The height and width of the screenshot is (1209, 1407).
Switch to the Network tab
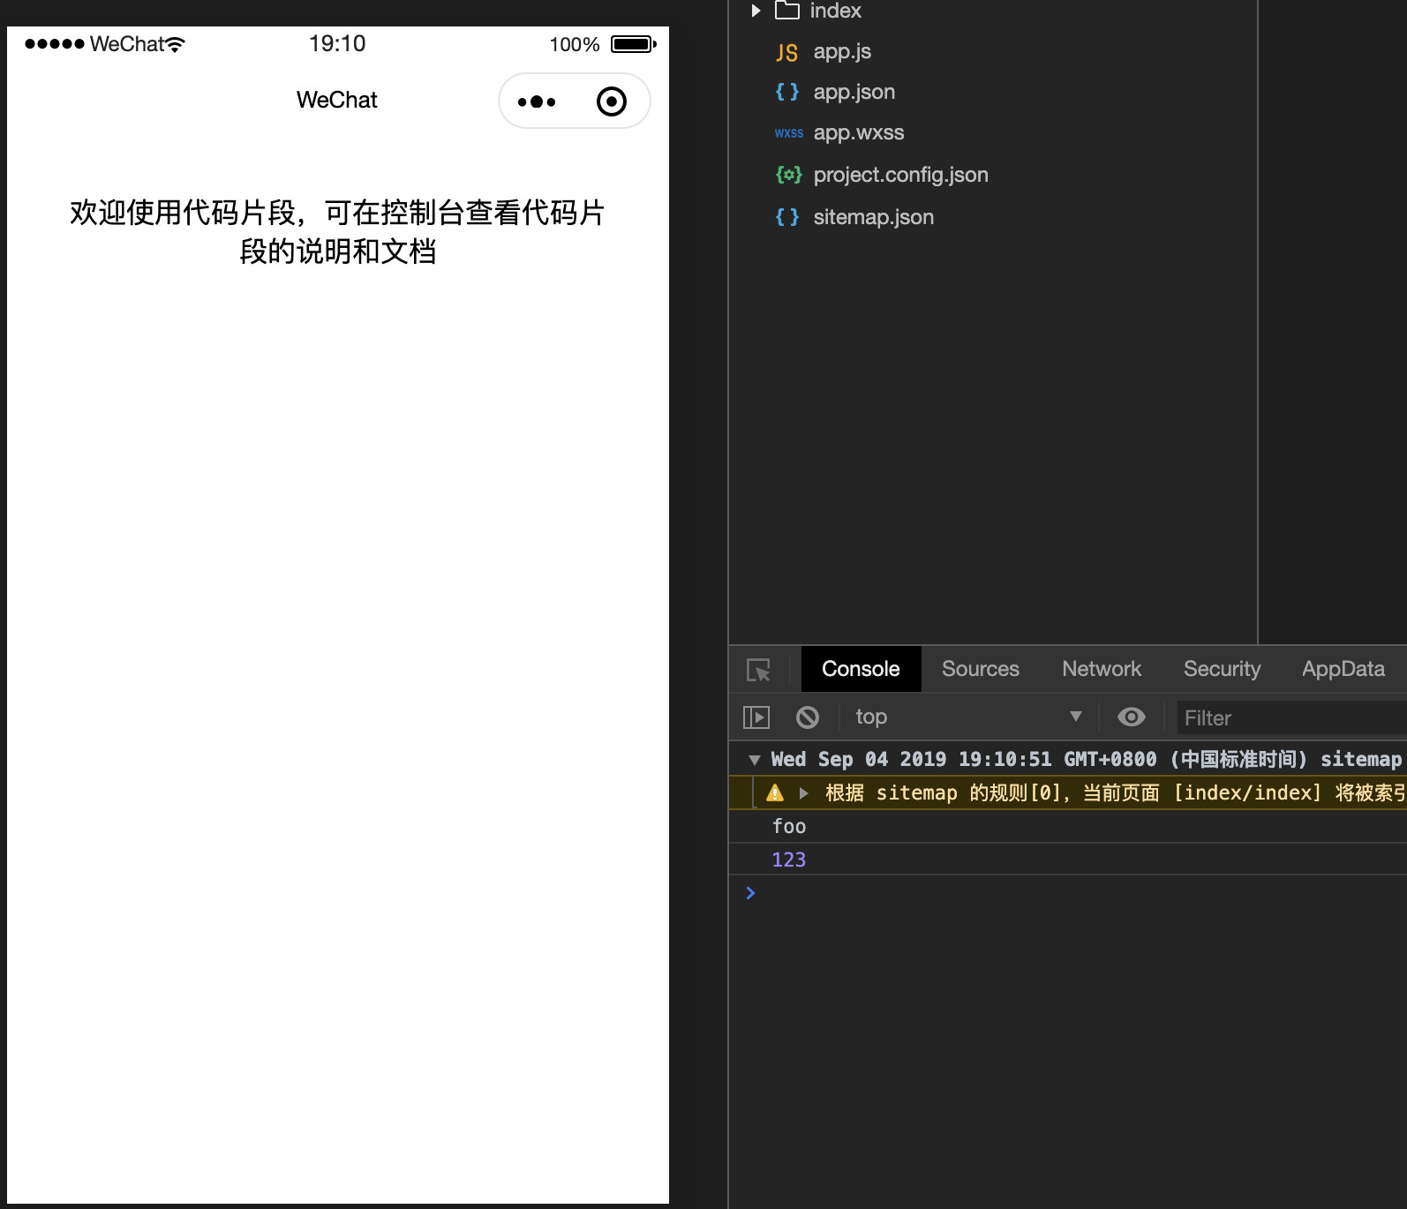tap(1102, 669)
